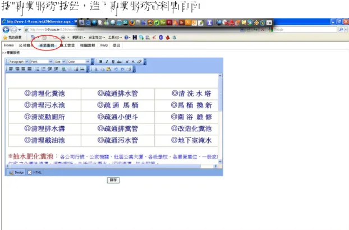Insert a bulleted list
This screenshot has width=349, height=230.
pyautogui.click(x=37, y=69)
